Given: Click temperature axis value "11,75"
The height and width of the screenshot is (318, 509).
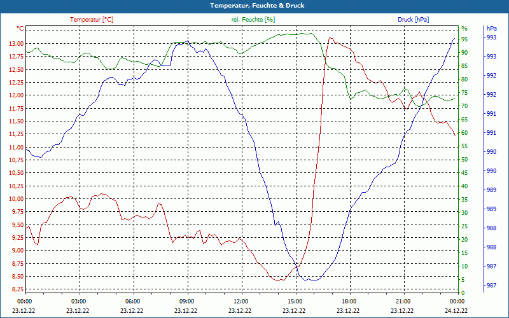Looking at the screenshot, I should [15, 108].
